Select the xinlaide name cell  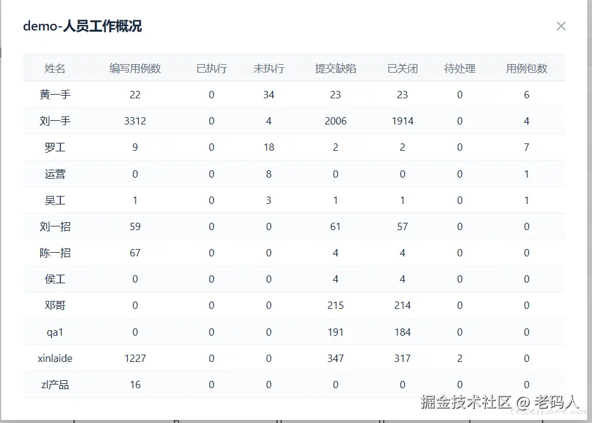tap(55, 358)
